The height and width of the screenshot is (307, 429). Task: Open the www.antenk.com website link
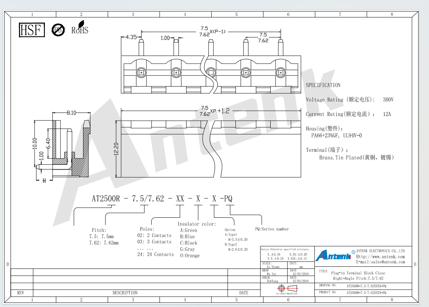(x=380, y=257)
